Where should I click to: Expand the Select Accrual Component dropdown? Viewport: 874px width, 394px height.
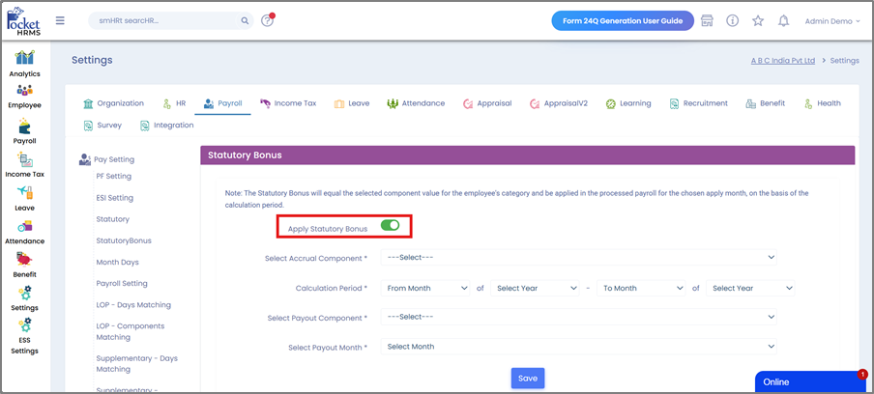coord(580,258)
